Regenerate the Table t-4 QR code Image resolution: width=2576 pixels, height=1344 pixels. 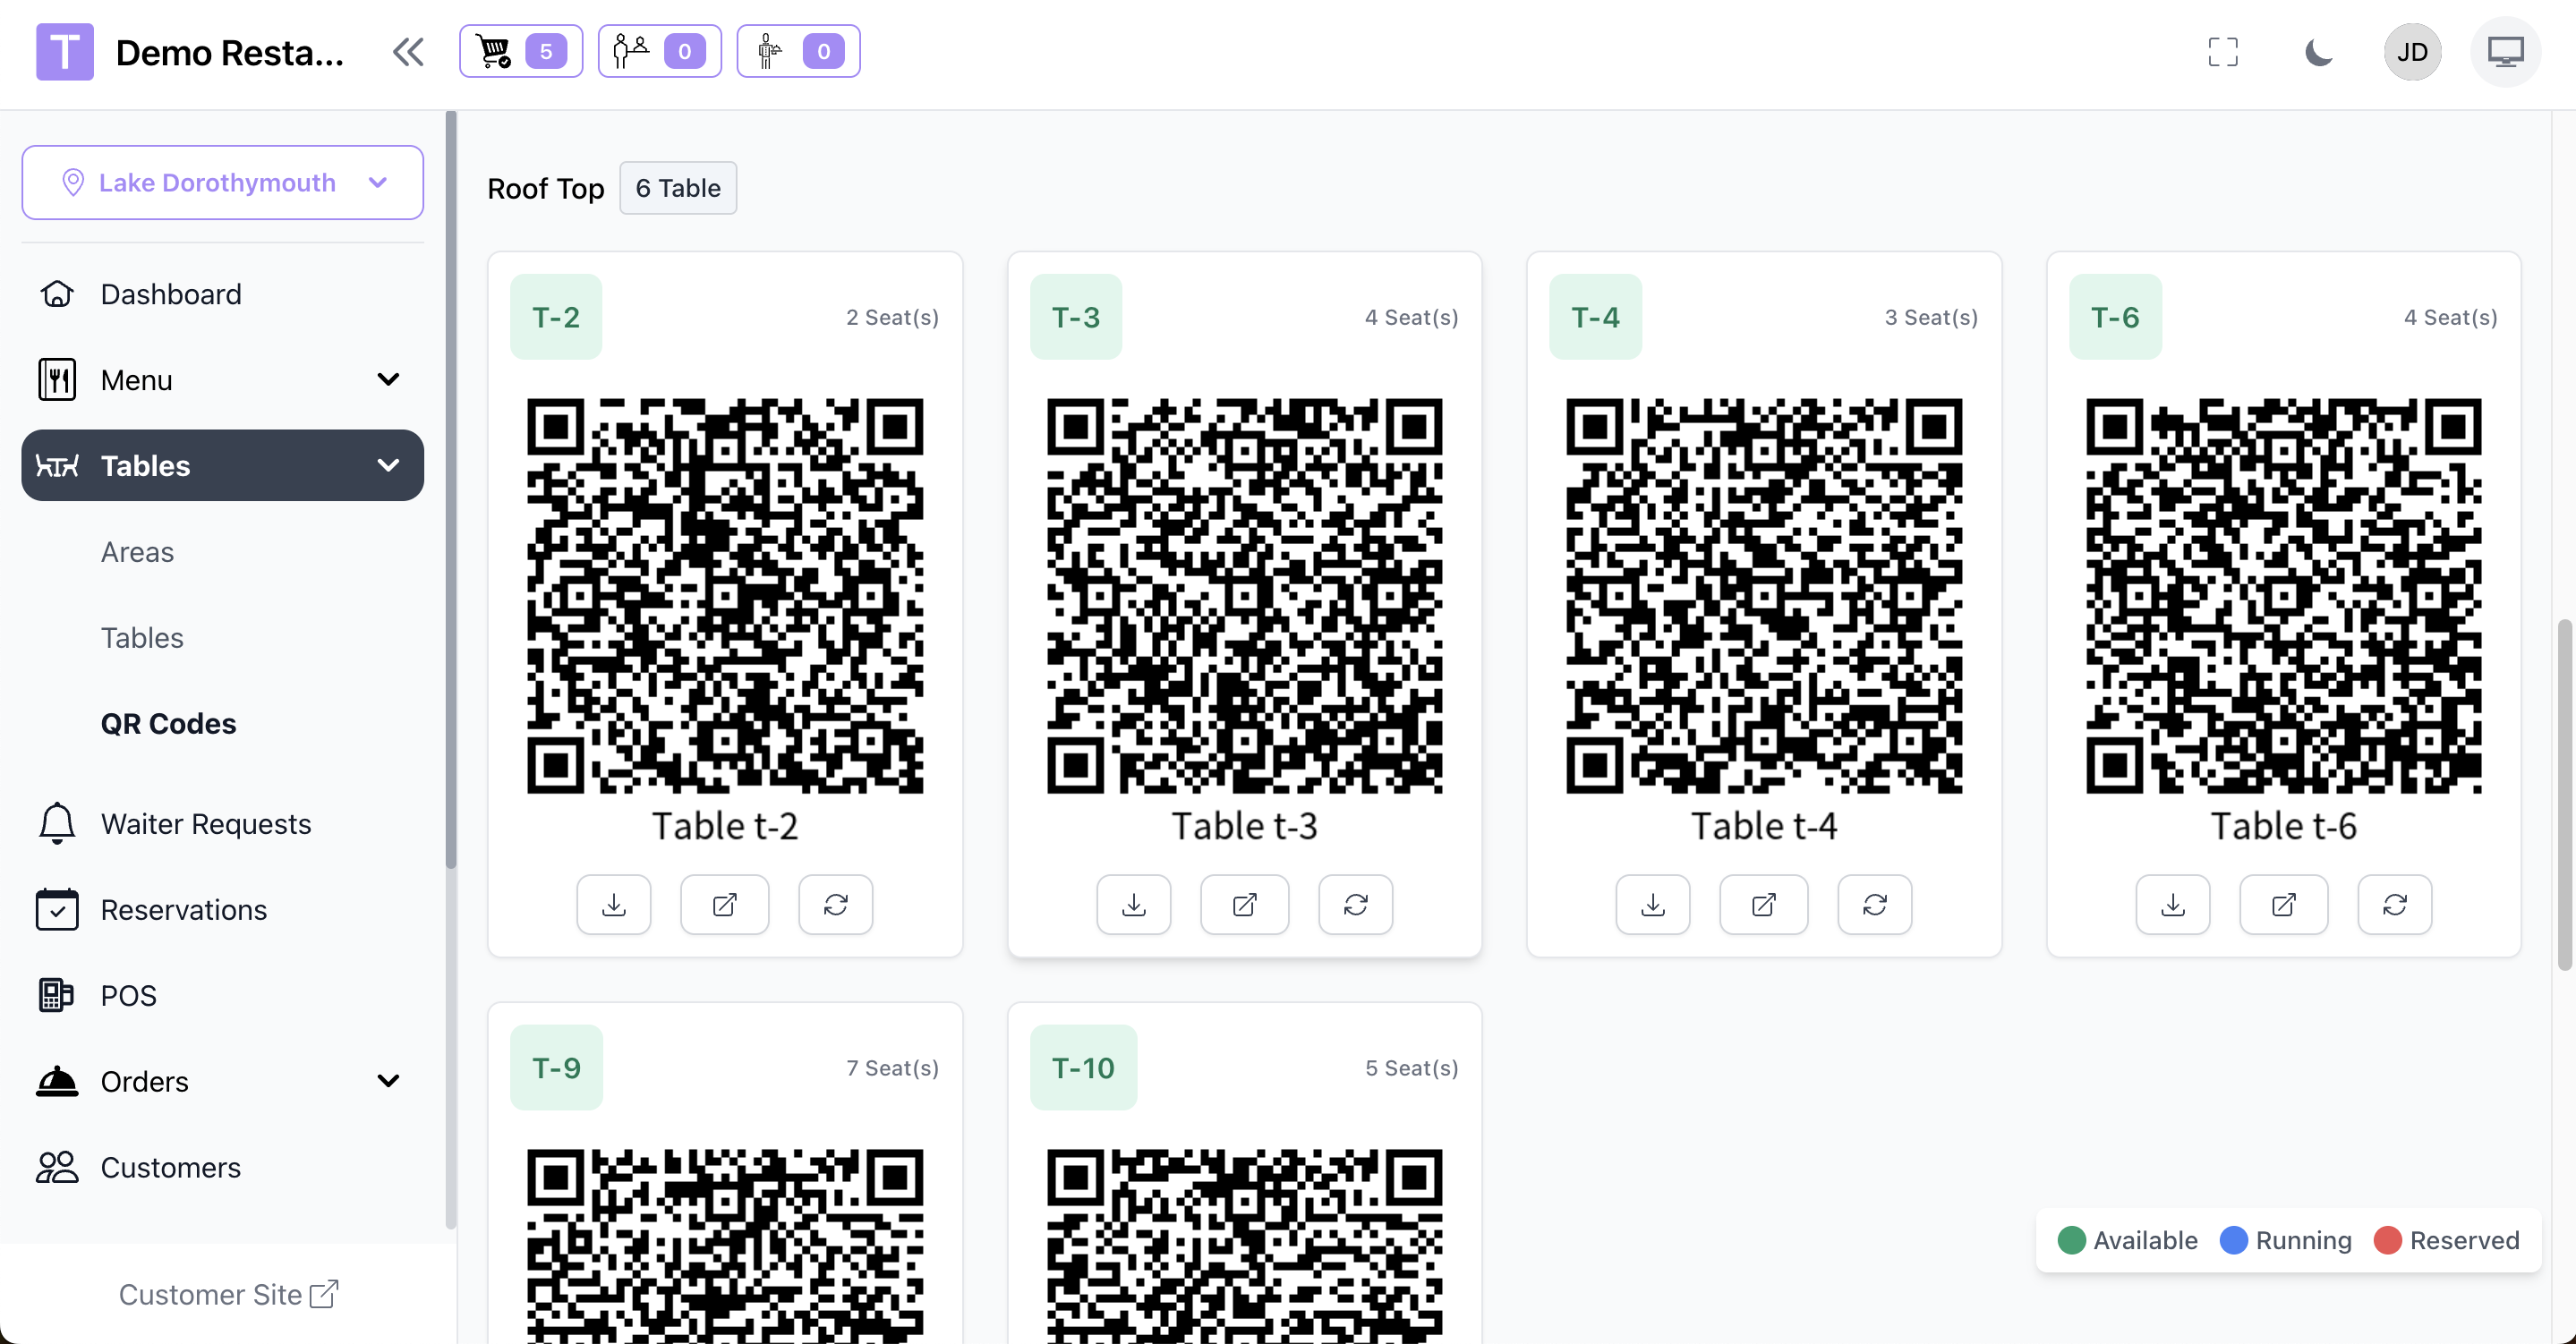click(x=1874, y=904)
